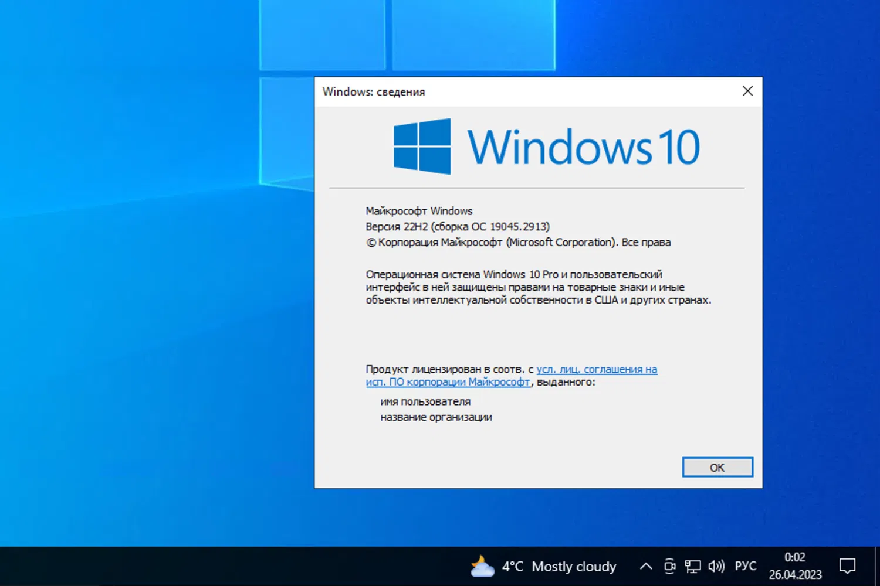Viewport: 880px width, 586px height.
Task: Toggle the clock showing 0:02
Action: pos(796,557)
